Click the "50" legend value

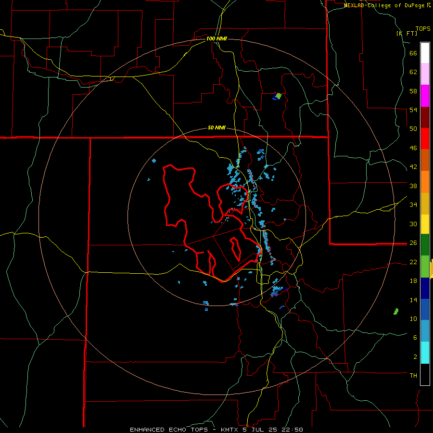(413, 129)
